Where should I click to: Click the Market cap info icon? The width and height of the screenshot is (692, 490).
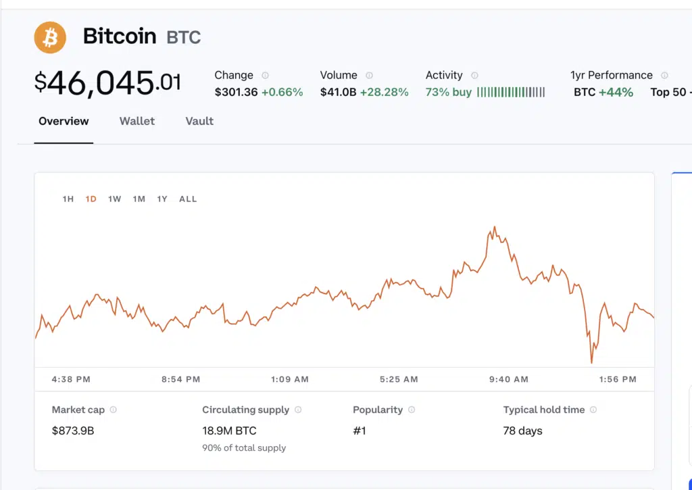114,410
